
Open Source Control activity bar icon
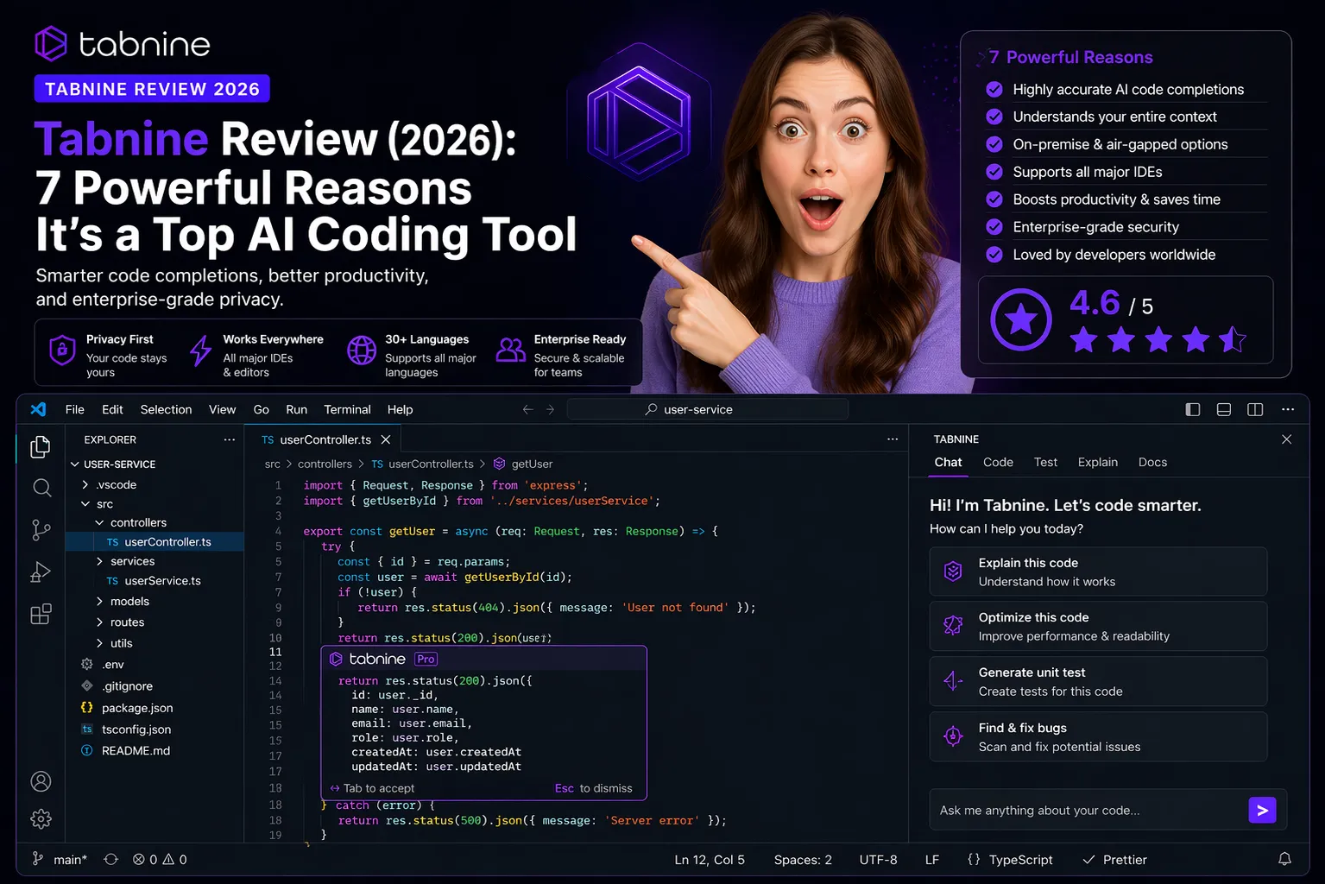(41, 529)
